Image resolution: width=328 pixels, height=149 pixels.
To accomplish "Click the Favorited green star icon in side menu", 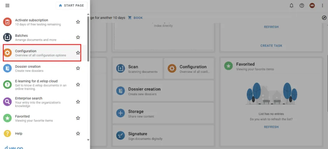I will [x=7, y=118].
